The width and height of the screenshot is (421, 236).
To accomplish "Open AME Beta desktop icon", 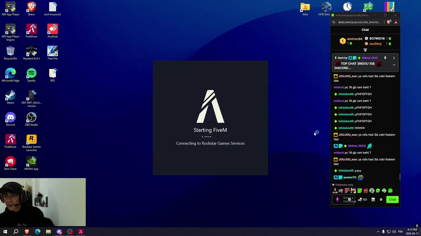I will pos(325,9).
